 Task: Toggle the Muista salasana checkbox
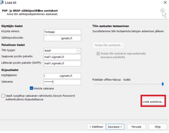pos(31,88)
